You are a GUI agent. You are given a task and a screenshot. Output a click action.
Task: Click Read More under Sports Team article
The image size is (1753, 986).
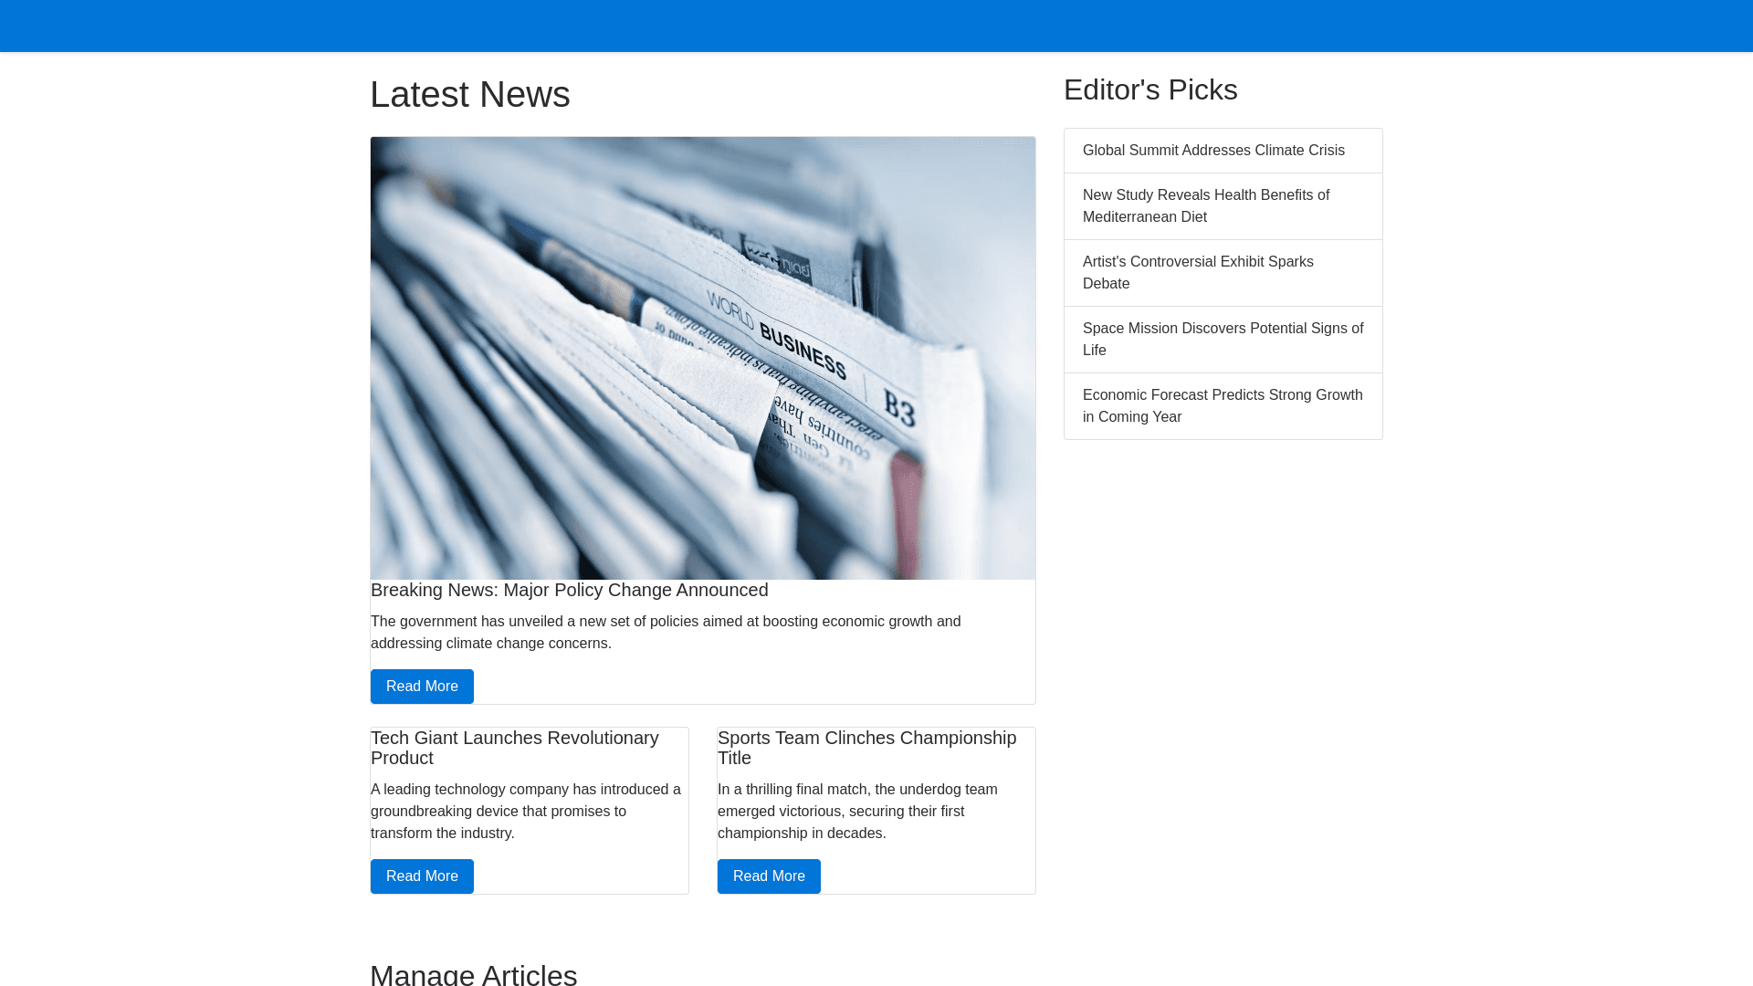pyautogui.click(x=769, y=876)
